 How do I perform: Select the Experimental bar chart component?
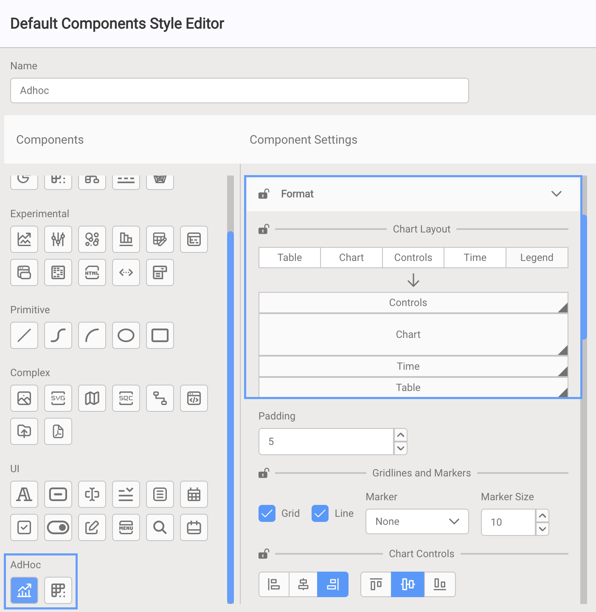coord(126,239)
